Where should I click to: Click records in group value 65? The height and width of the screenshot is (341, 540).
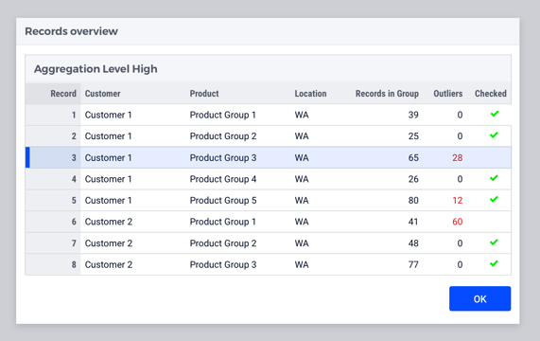click(x=413, y=157)
